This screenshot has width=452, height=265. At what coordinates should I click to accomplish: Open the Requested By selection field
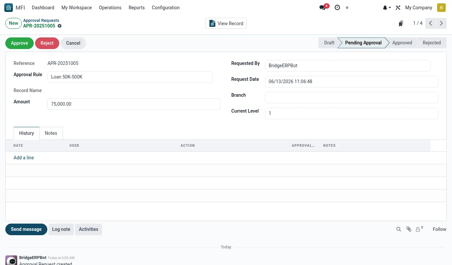(348, 66)
